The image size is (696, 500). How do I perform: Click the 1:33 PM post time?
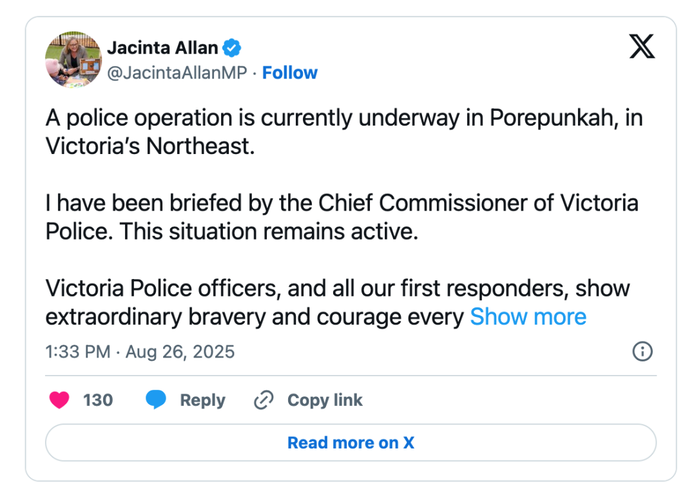(x=77, y=352)
